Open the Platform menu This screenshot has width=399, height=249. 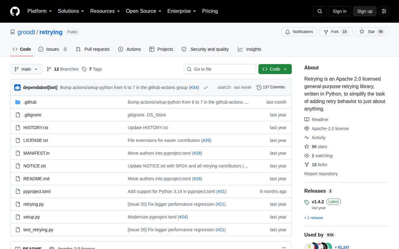40,11
